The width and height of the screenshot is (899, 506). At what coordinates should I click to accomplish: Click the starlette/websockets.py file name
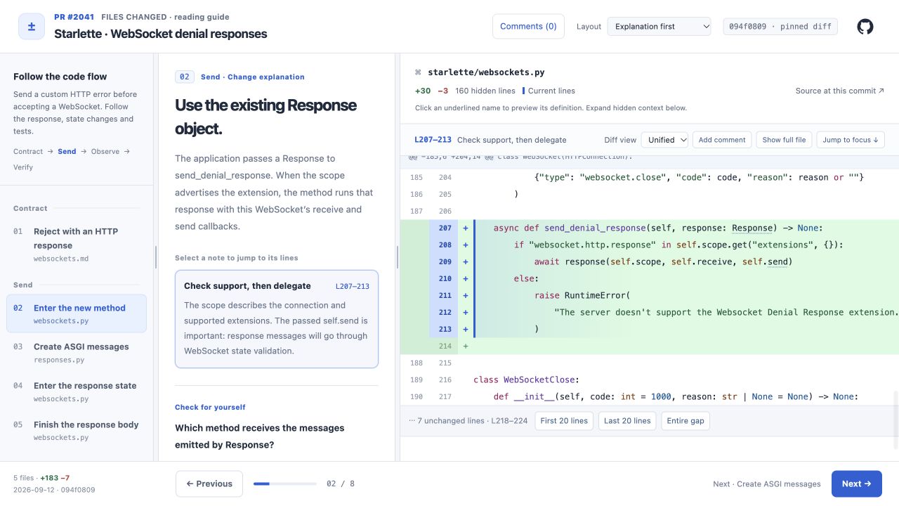coord(486,72)
